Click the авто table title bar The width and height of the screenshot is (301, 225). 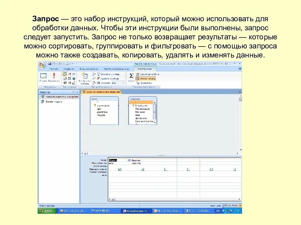point(104,99)
